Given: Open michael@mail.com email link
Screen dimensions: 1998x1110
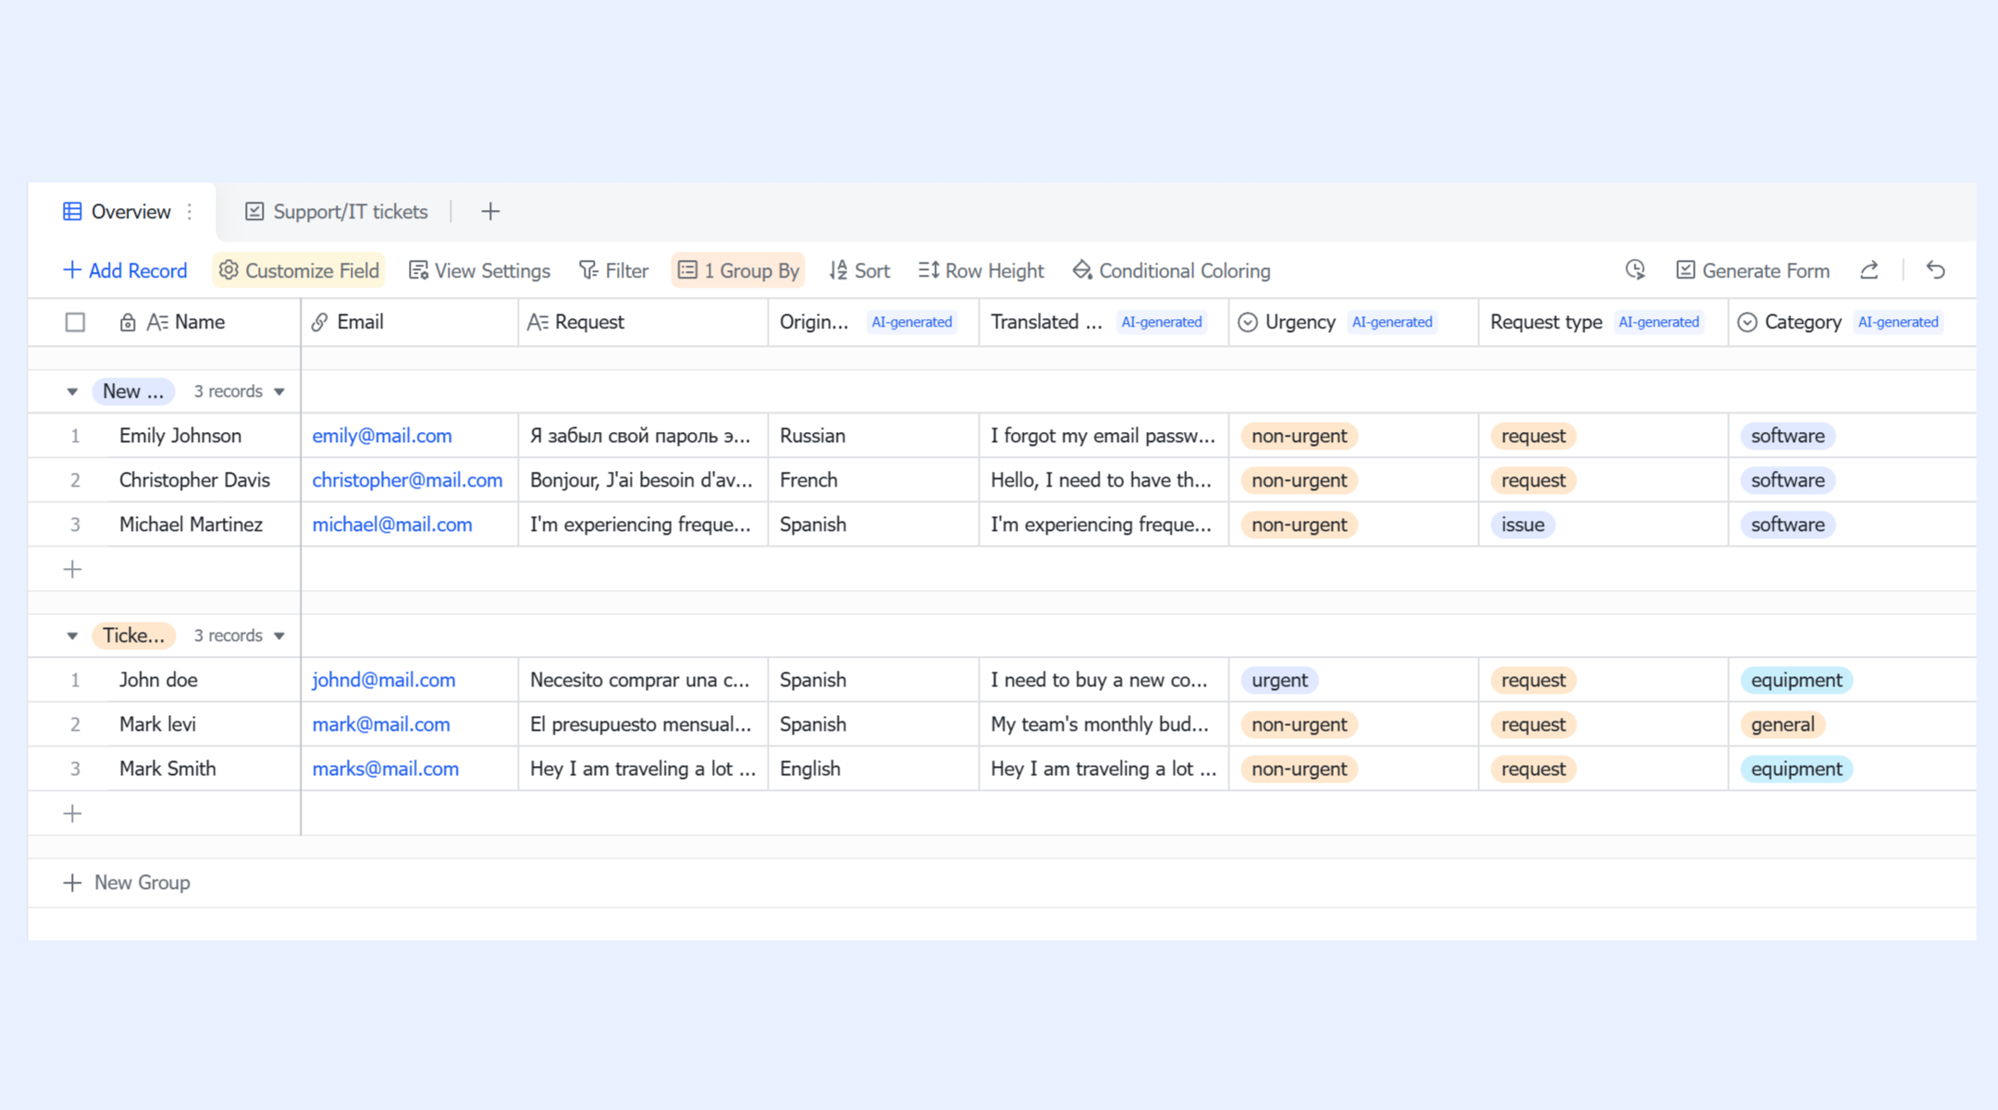Looking at the screenshot, I should point(392,524).
